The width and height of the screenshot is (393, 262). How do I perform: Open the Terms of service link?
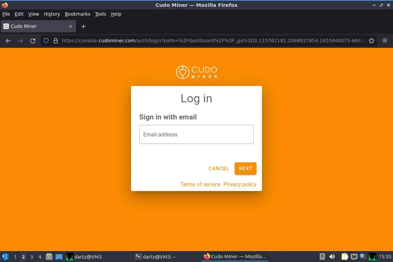[x=200, y=184]
